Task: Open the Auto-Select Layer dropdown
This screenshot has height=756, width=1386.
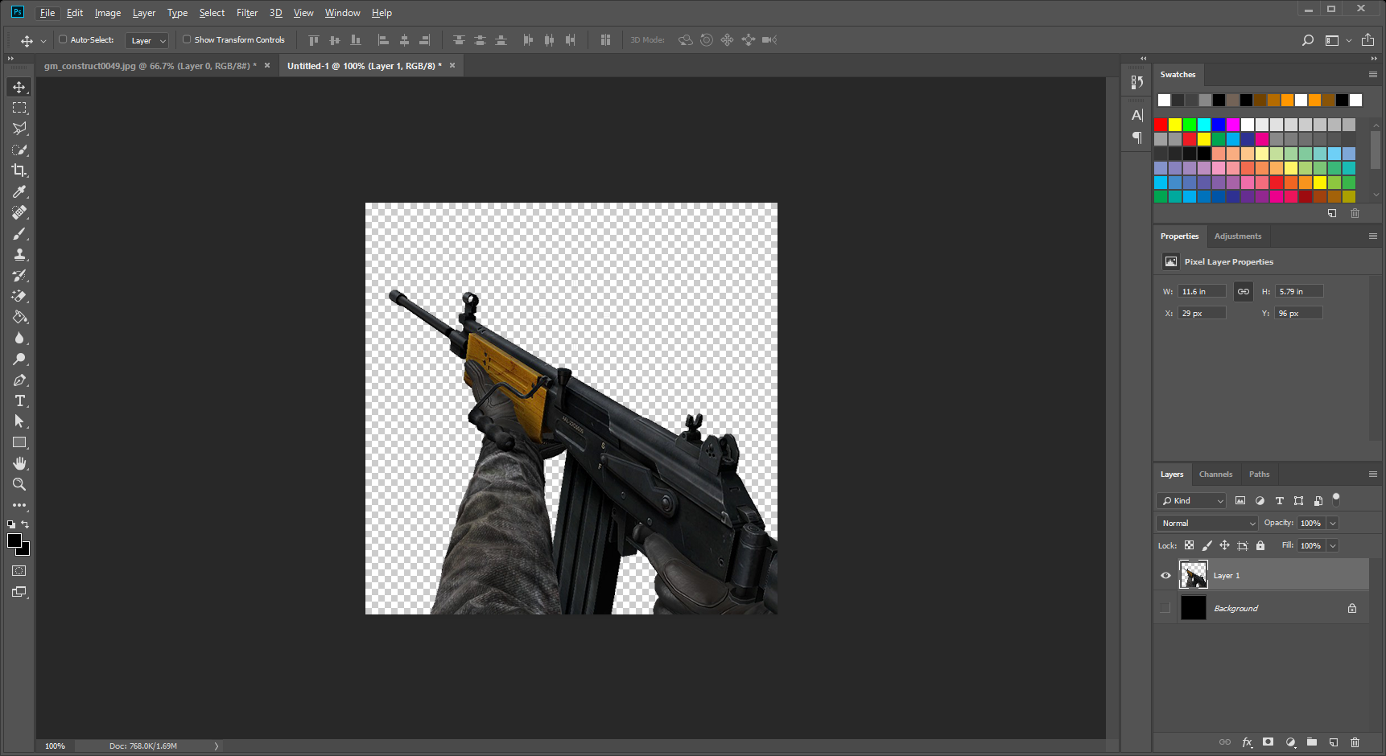Action: click(x=146, y=40)
